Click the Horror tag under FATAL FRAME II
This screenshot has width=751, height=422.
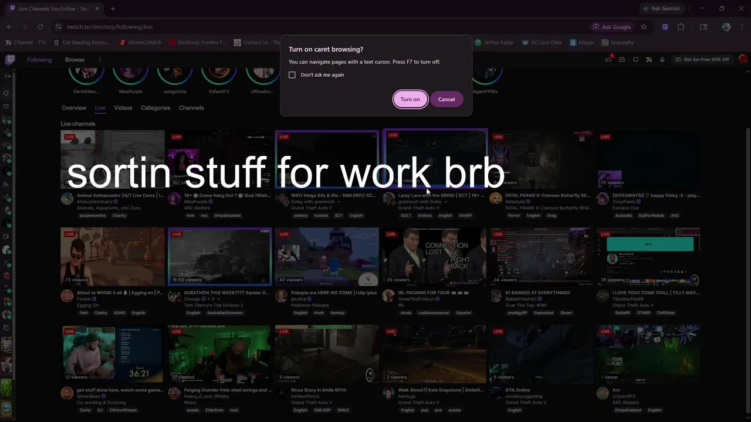[514, 216]
